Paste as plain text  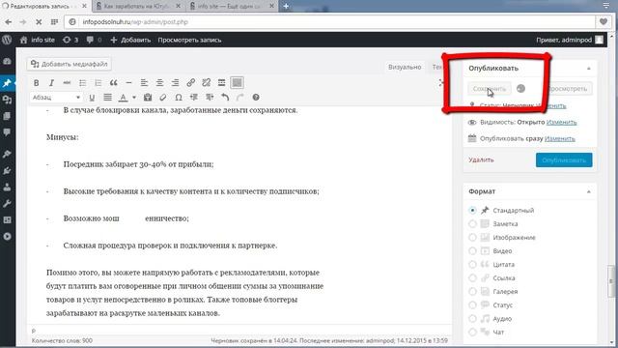148,98
